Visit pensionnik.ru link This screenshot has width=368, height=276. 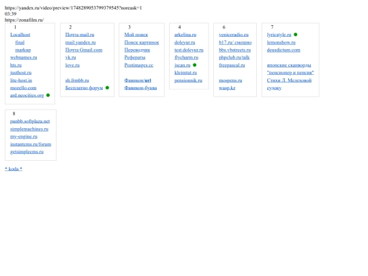click(188, 80)
